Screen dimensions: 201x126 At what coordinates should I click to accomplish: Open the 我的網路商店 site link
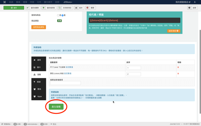click(x=183, y=2)
